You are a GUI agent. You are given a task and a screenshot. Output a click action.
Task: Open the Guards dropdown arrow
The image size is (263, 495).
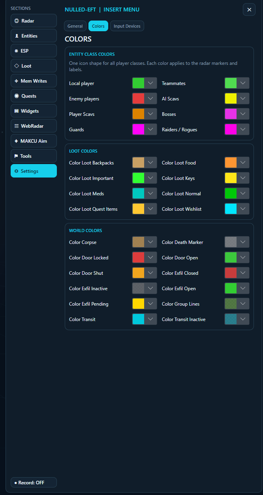tap(150, 129)
